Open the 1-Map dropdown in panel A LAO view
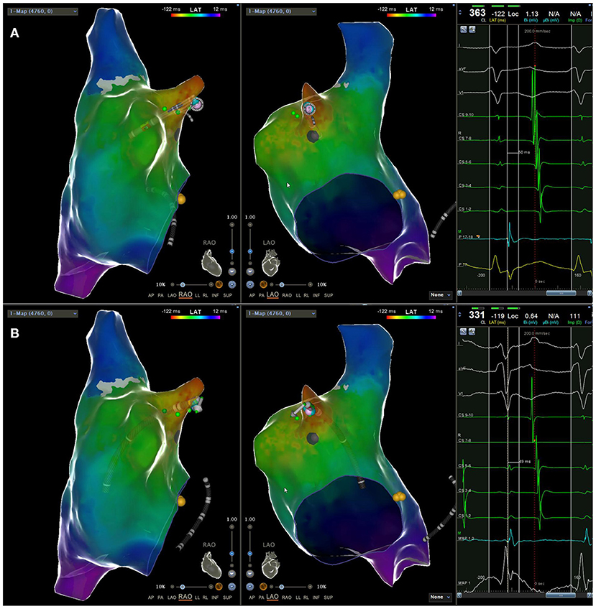The width and height of the screenshot is (596, 609). (280, 11)
